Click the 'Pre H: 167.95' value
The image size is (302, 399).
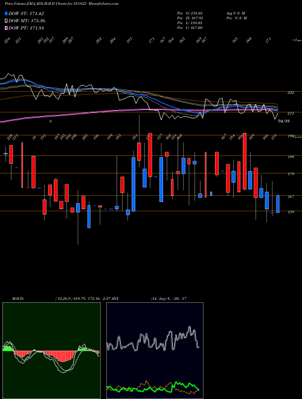190,18
